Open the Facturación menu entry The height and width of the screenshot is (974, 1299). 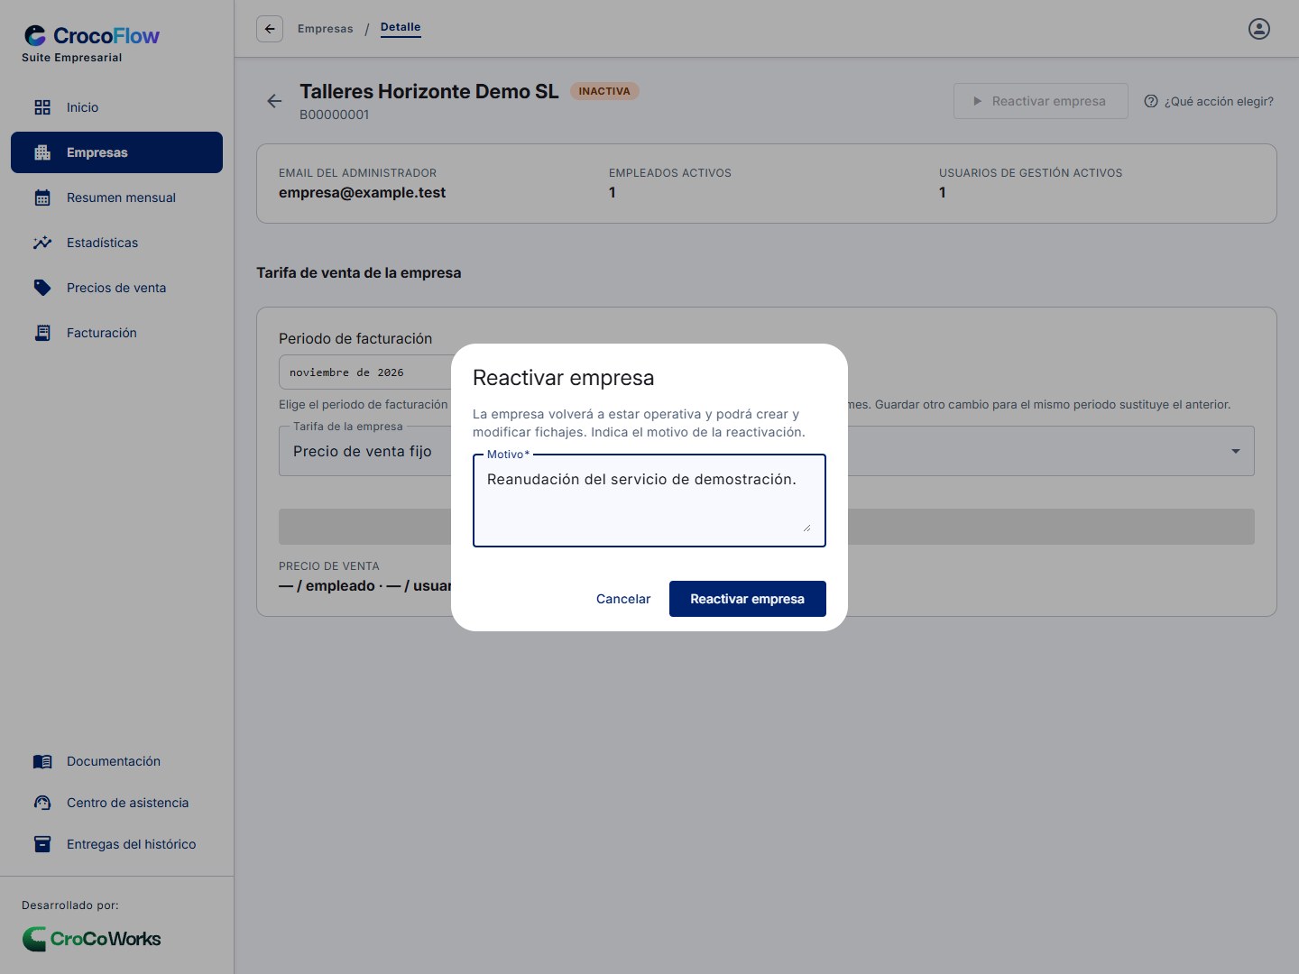tap(116, 333)
